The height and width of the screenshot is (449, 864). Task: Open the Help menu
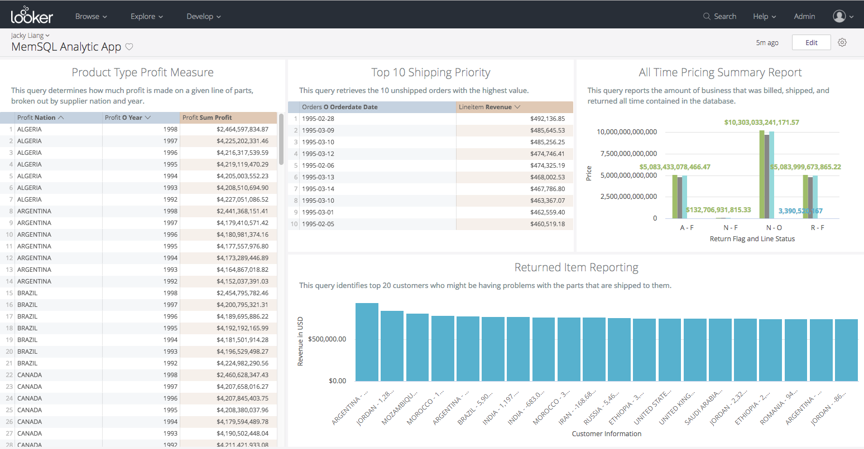[765, 16]
